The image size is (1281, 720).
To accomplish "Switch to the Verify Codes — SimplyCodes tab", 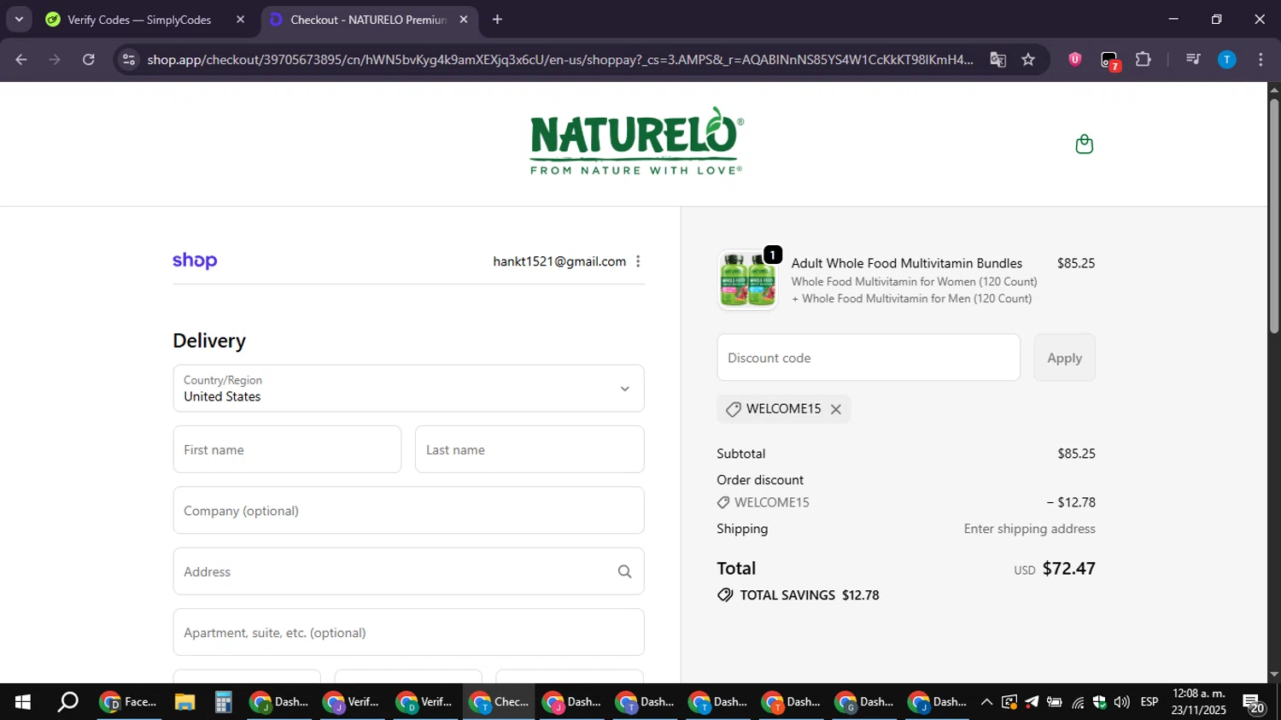I will tap(138, 20).
